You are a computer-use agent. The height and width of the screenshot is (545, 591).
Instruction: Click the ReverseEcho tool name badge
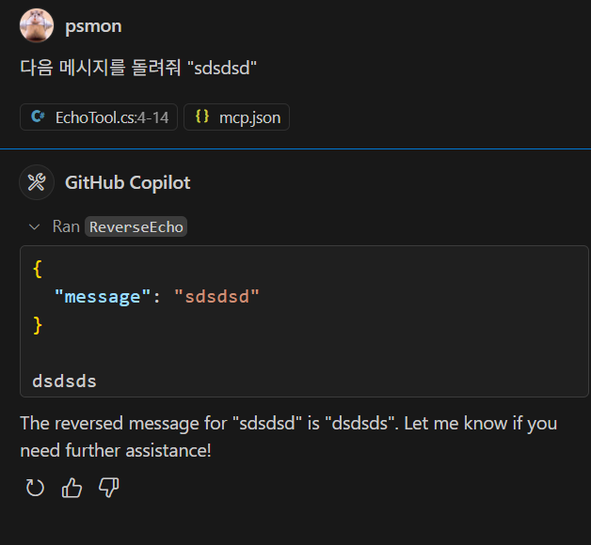pos(136,226)
